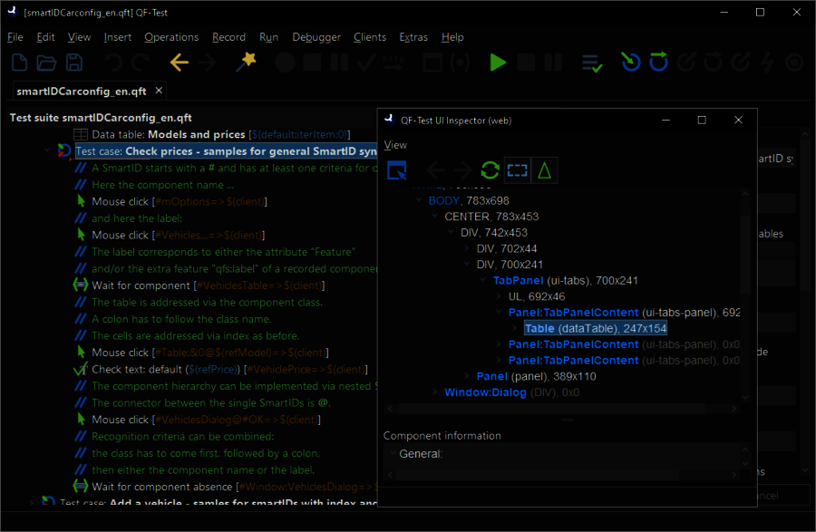Refresh the UI Inspector component tree

coord(490,169)
